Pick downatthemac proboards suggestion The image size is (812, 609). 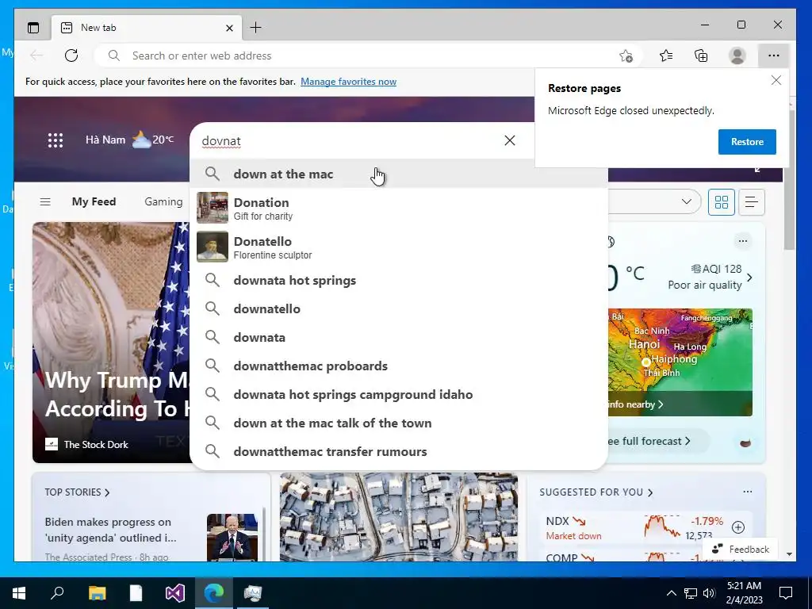pyautogui.click(x=399, y=366)
